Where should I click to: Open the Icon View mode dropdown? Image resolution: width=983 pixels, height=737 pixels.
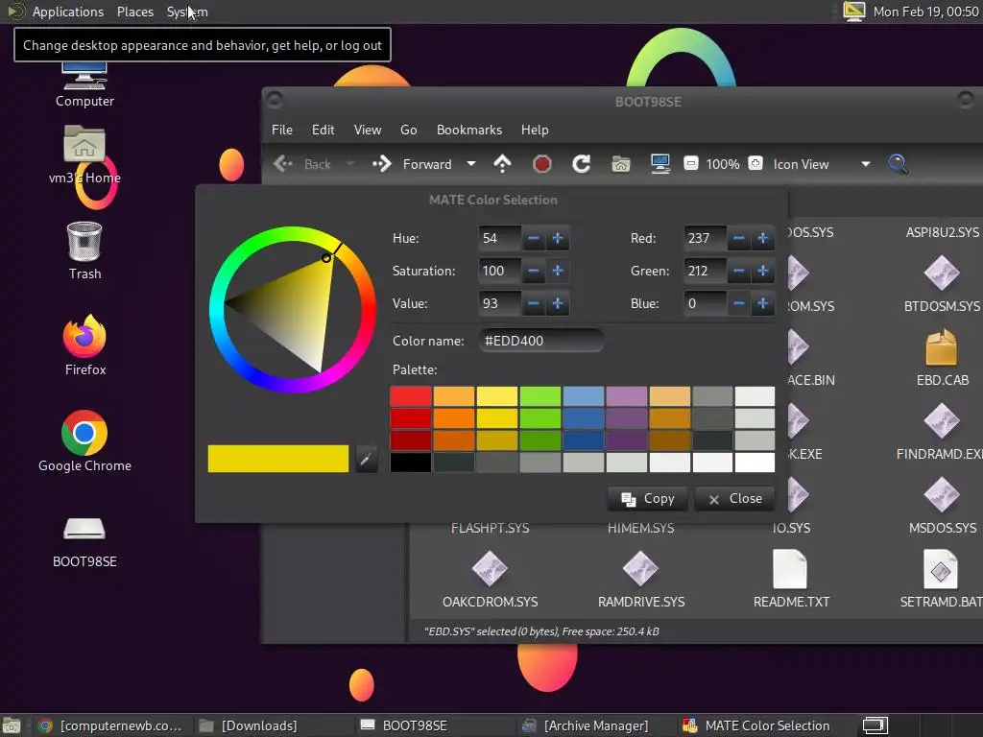pyautogui.click(x=820, y=164)
